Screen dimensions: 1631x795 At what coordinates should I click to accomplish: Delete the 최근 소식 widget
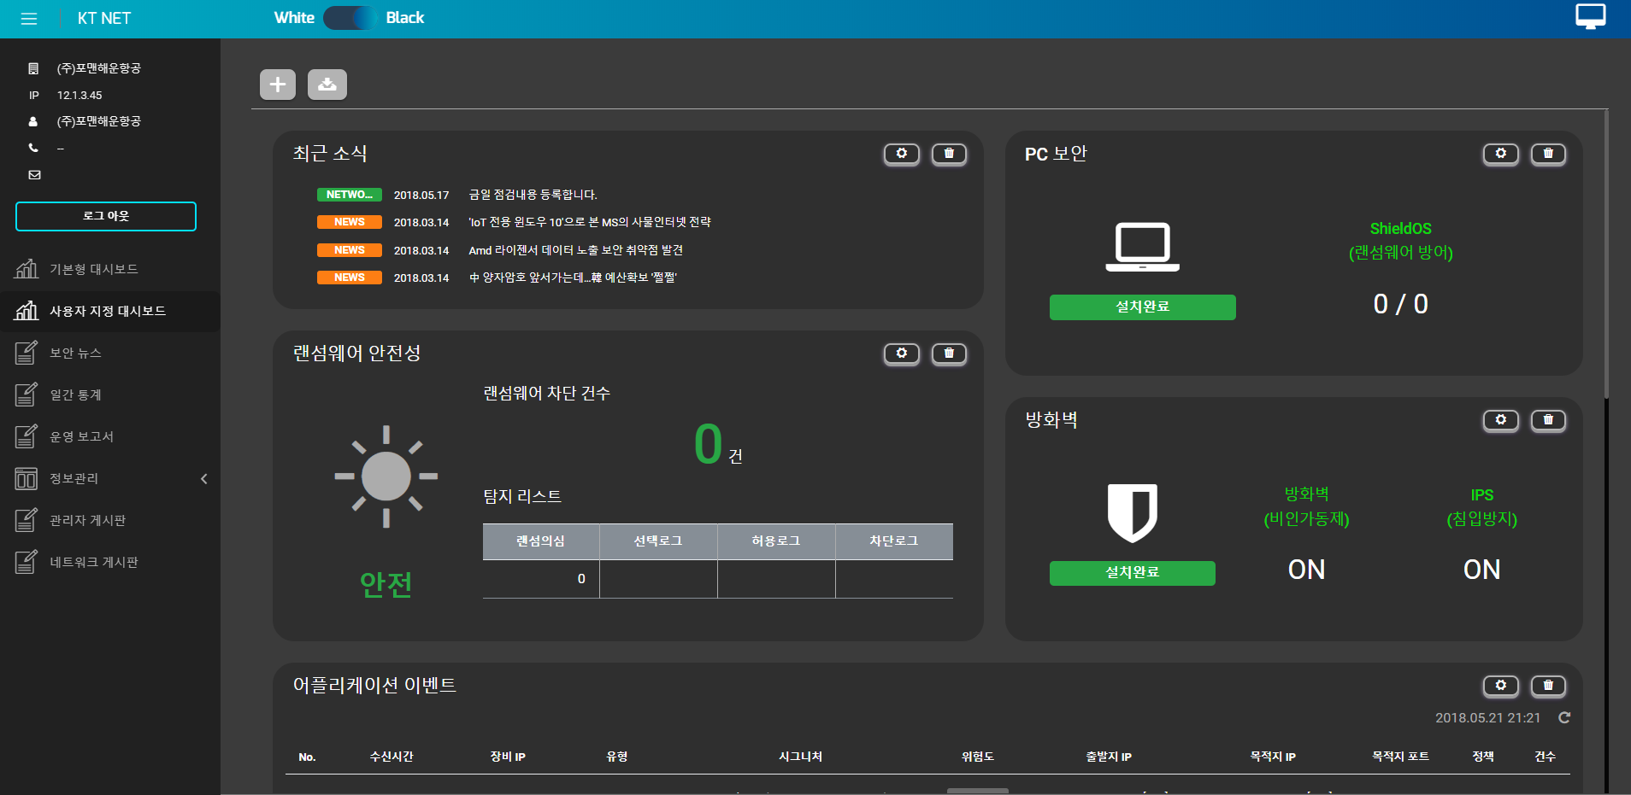pos(949,154)
